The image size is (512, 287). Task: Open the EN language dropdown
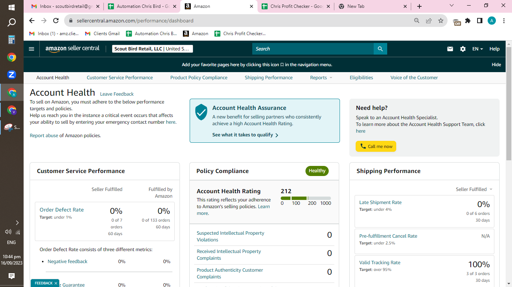tap(478, 49)
